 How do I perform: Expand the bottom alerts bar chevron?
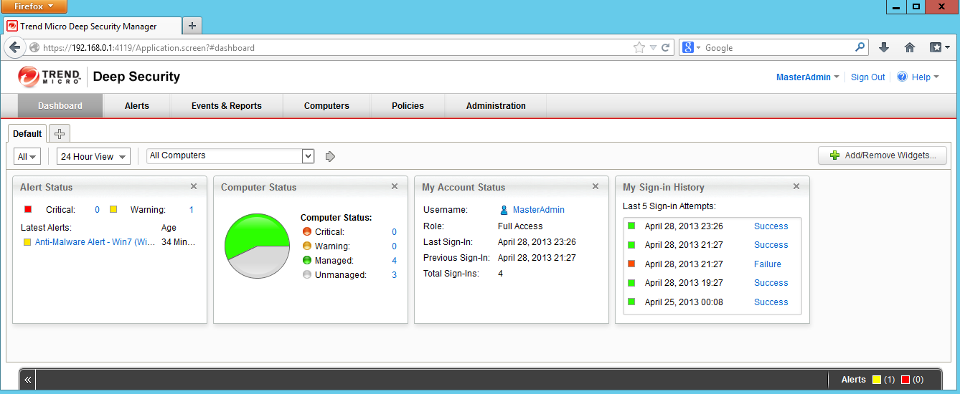(28, 380)
